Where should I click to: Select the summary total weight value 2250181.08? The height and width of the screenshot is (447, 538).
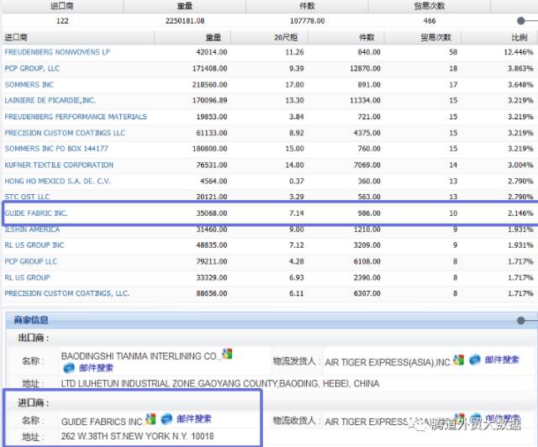[x=185, y=21]
